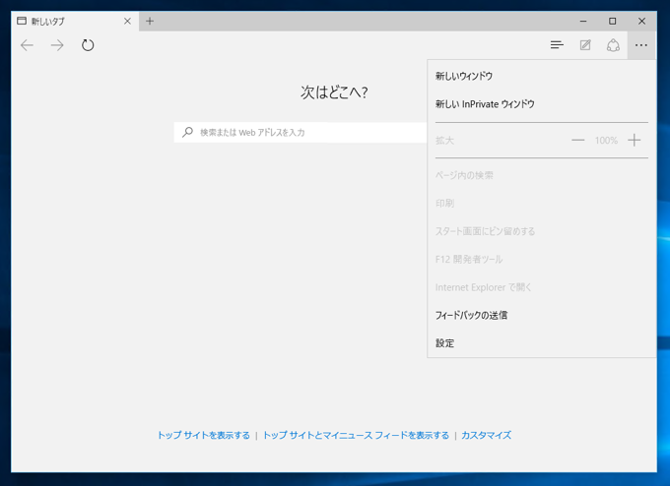
Task: Minimize the Edge window
Action: 583,21
